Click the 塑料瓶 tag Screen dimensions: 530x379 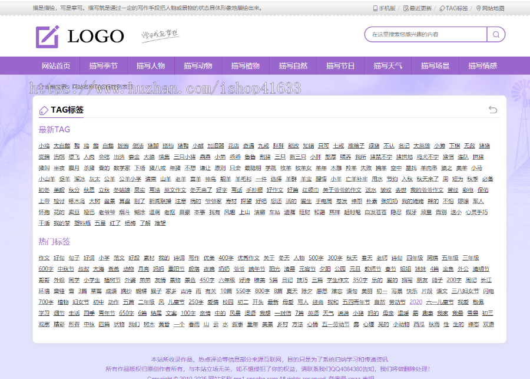(x=82, y=223)
